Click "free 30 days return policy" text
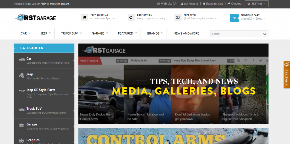This screenshot has width=290, height=144. [151, 18]
